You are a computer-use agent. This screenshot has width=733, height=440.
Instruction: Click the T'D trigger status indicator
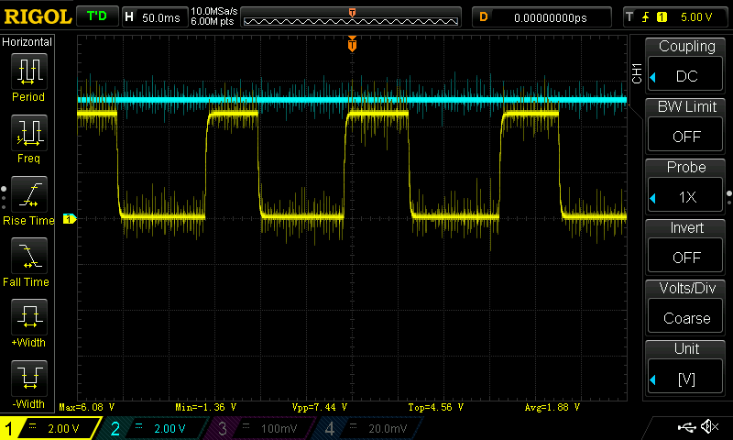pyautogui.click(x=96, y=16)
